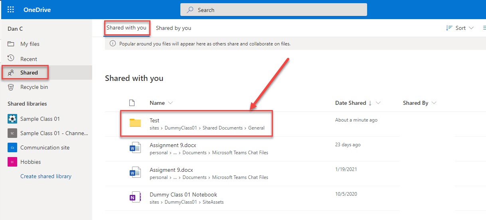Click in the Search input field
The height and width of the screenshot is (220, 486).
273,10
